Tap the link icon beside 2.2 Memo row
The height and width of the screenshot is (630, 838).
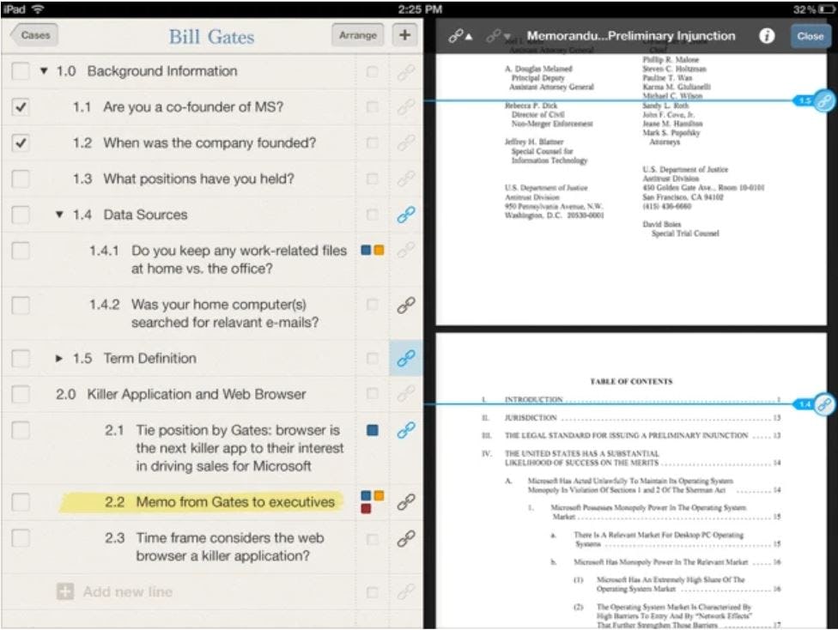[406, 501]
